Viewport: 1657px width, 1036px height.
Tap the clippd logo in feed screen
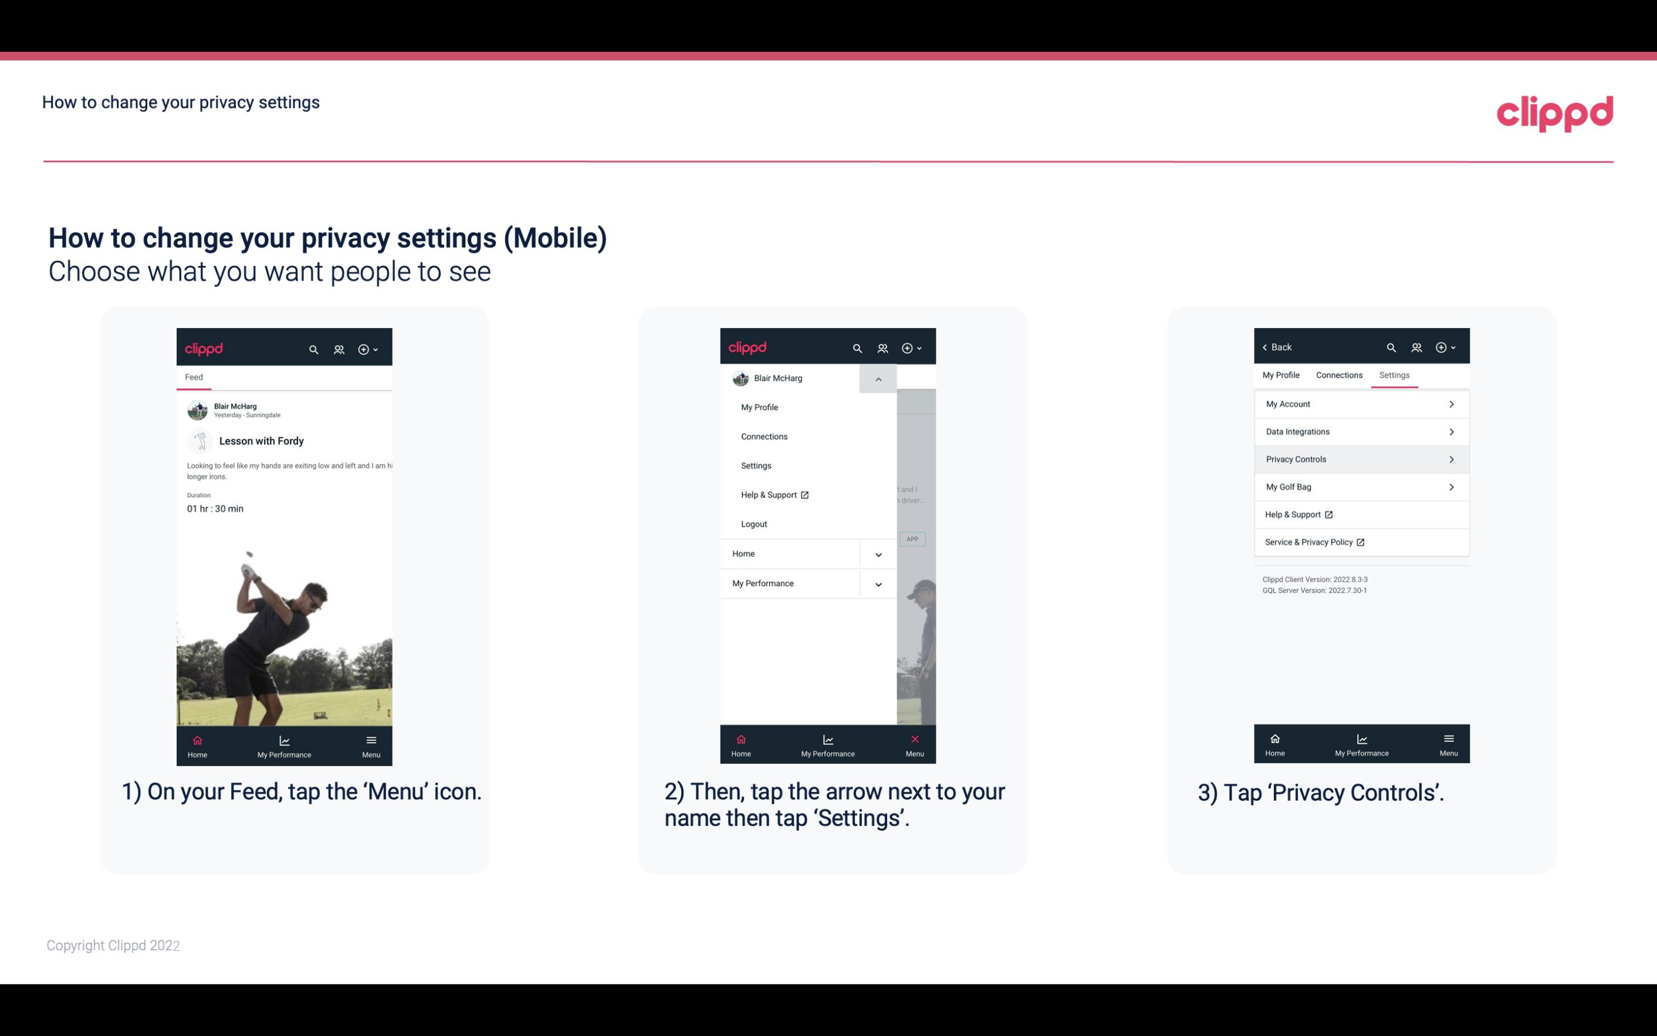(204, 347)
